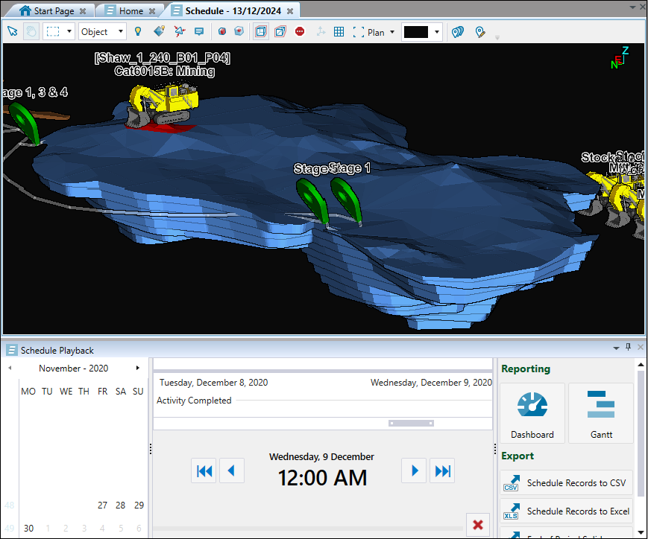Export Schedule Records to CSV
Image resolution: width=648 pixels, height=539 pixels.
click(567, 483)
